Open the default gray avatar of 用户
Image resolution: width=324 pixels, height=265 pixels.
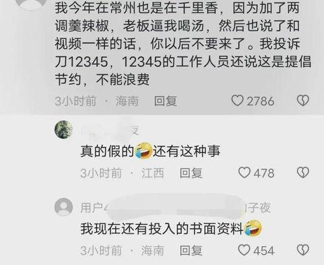tap(64, 207)
